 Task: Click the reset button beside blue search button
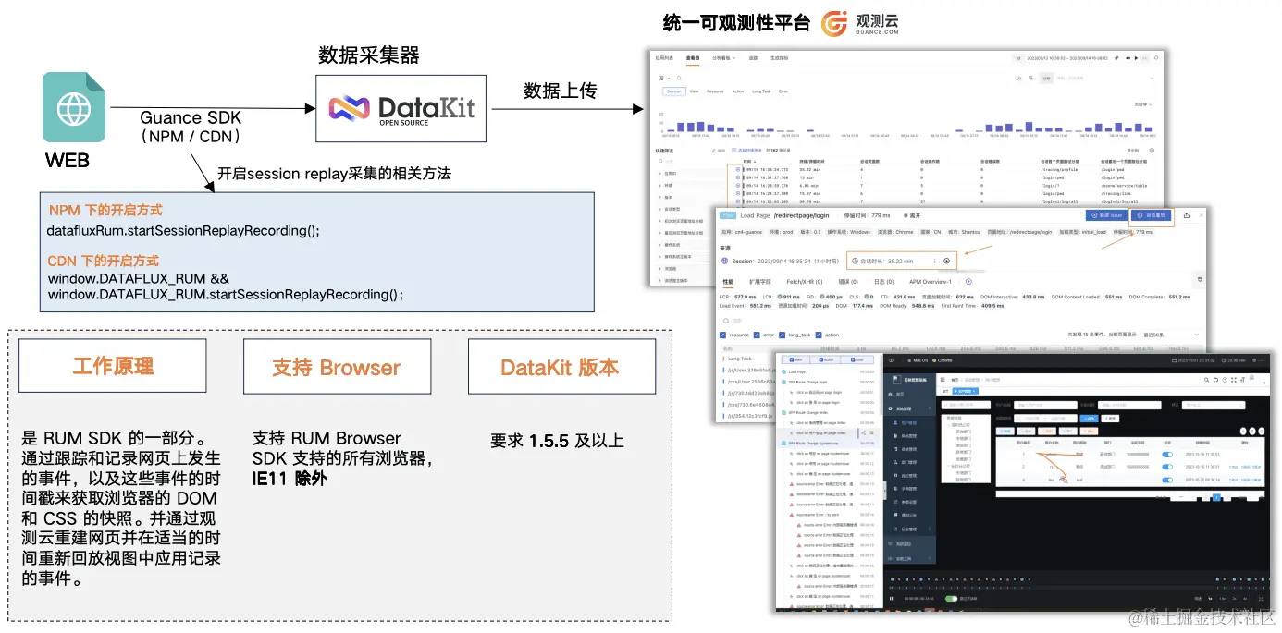click(1110, 419)
